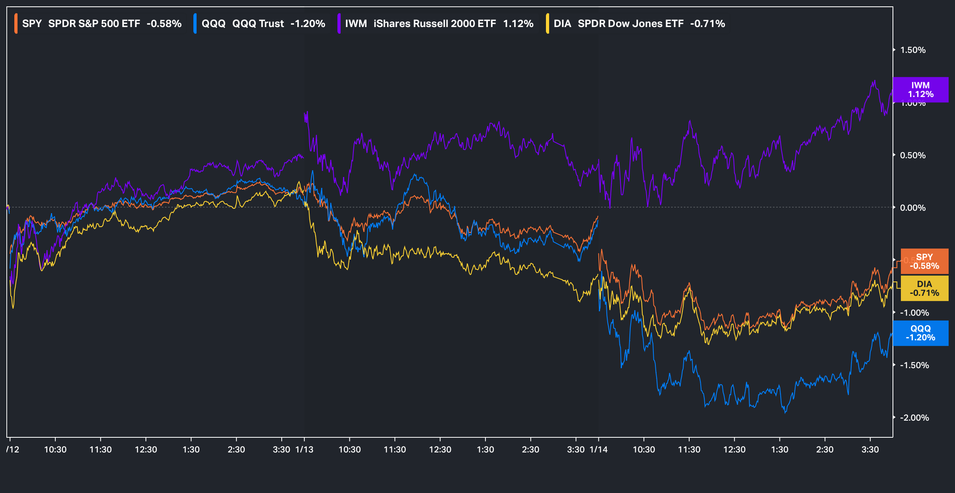
Task: Click the 0.00% baseline axis label
Action: click(912, 208)
